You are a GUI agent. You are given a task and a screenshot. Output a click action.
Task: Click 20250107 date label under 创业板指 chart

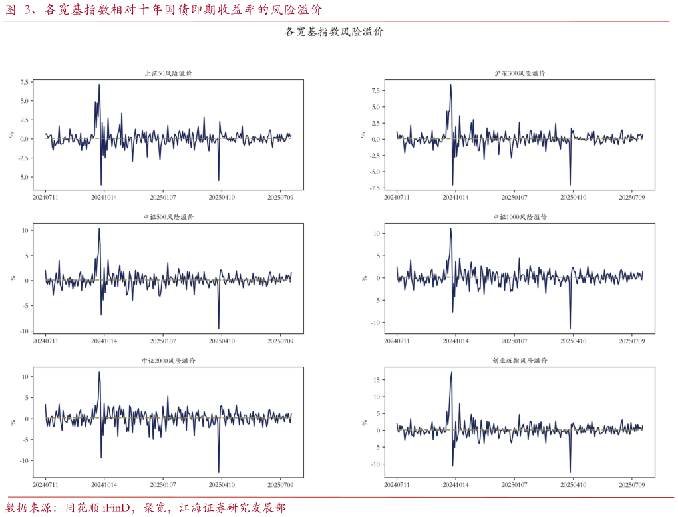[x=514, y=485]
